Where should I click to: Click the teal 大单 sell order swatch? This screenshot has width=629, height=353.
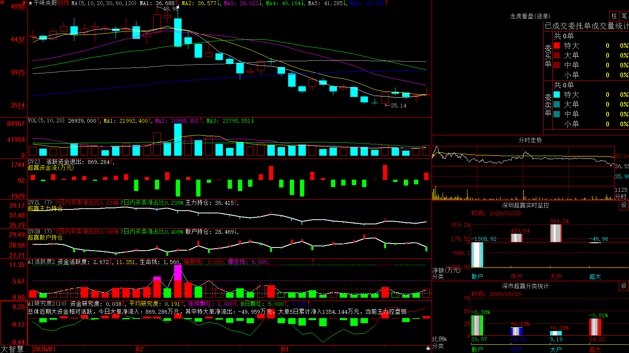pos(557,104)
